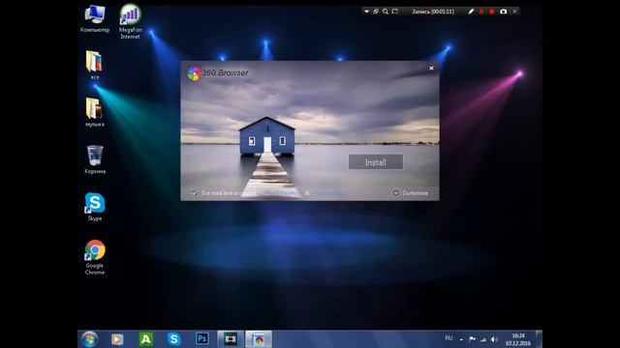Open the privacy policy link
This screenshot has width=620, height=348.
tap(330, 193)
